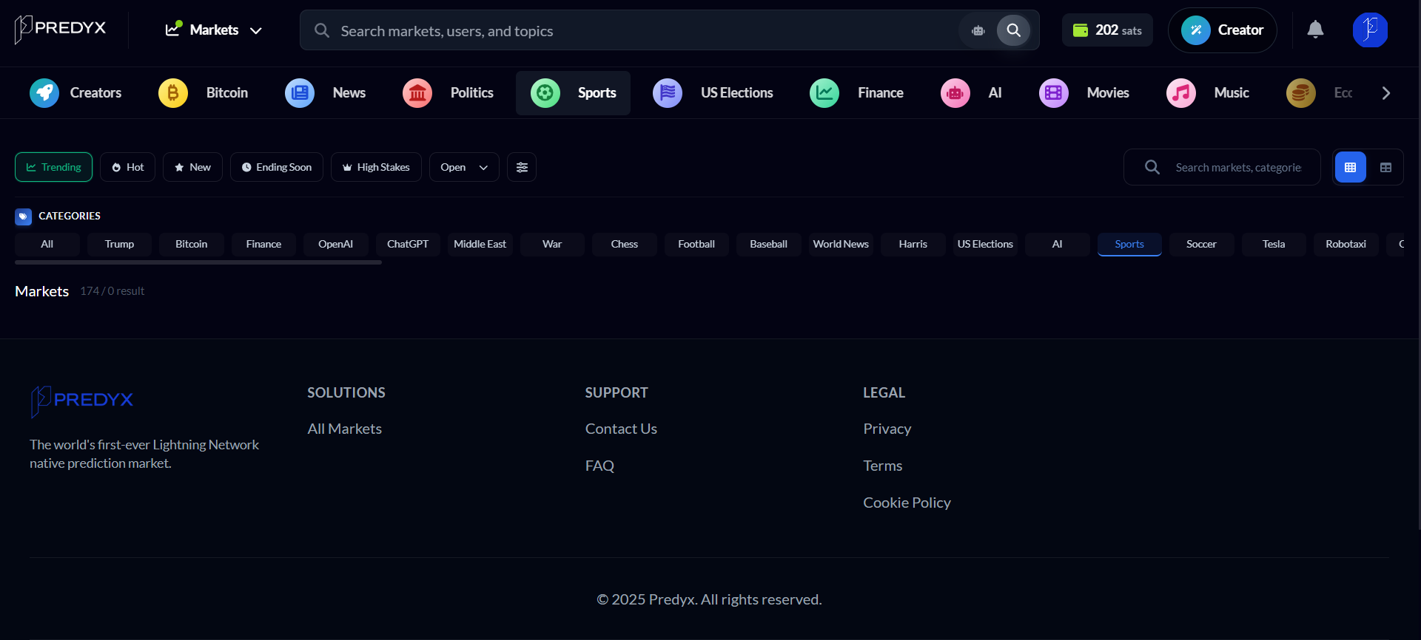Click the notification bell icon

1315,30
